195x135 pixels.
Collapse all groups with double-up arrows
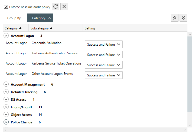click(x=175, y=18)
